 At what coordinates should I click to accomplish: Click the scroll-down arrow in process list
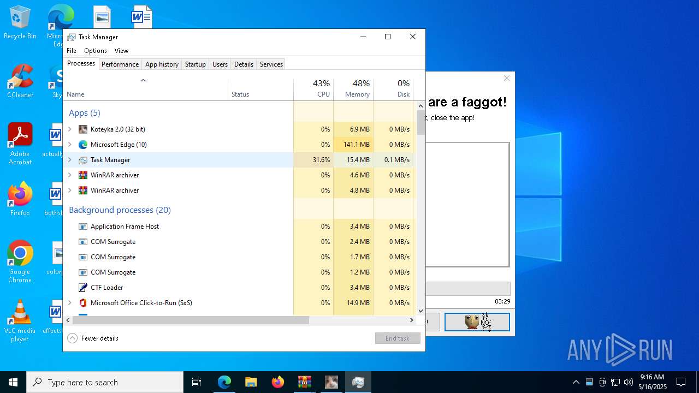[420, 311]
